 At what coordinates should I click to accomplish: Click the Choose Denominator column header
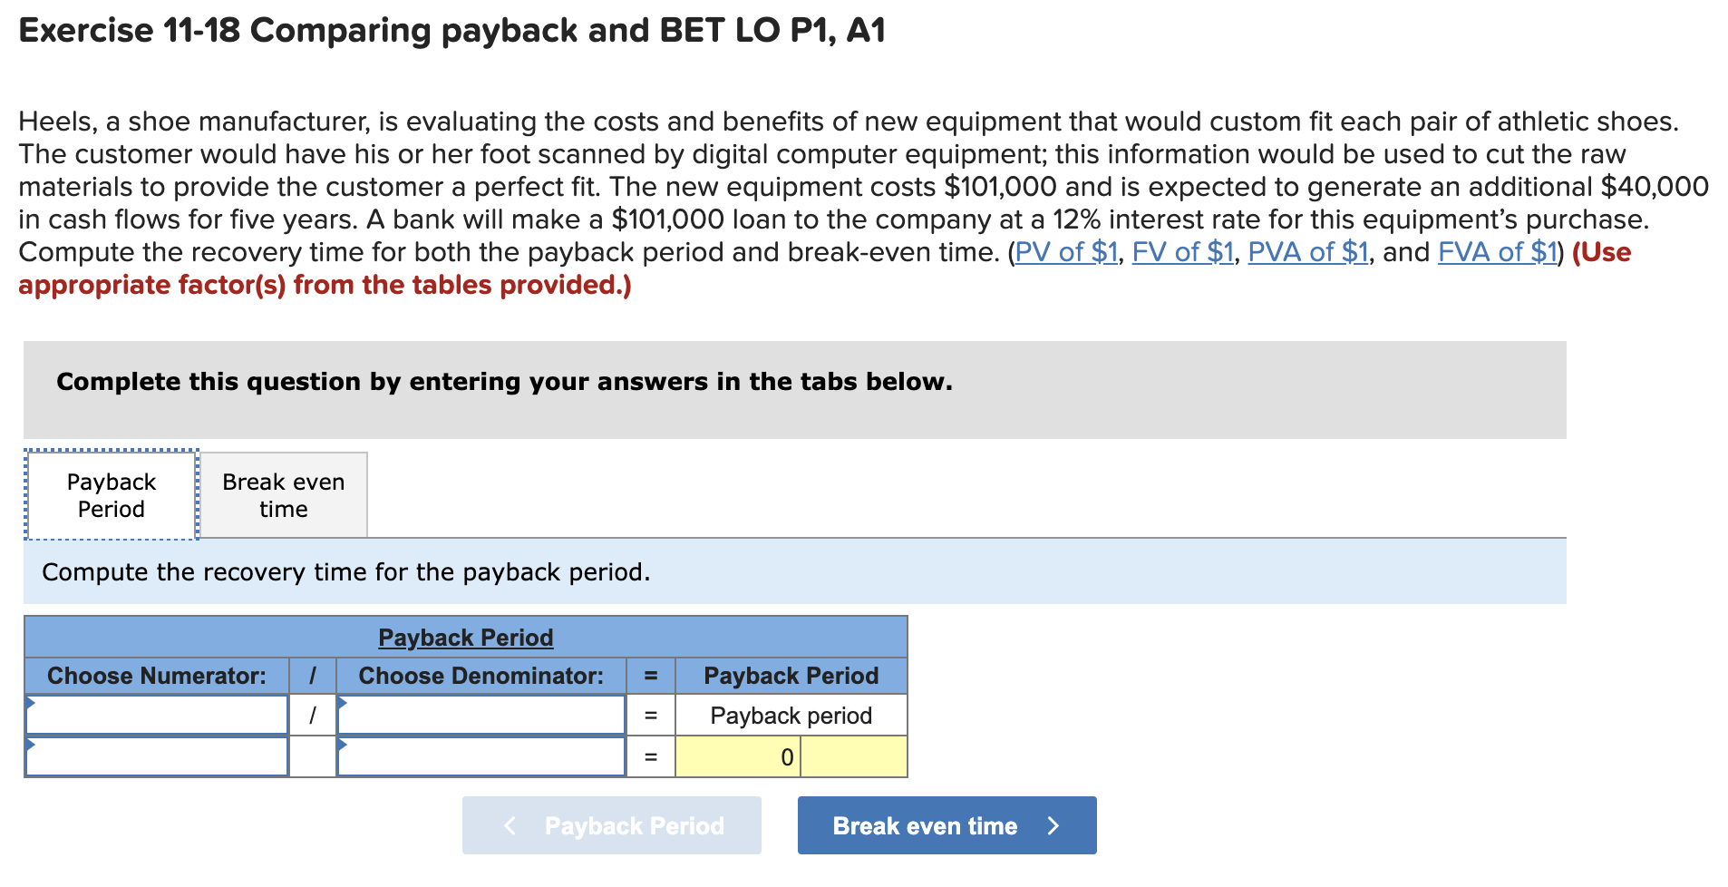[481, 675]
